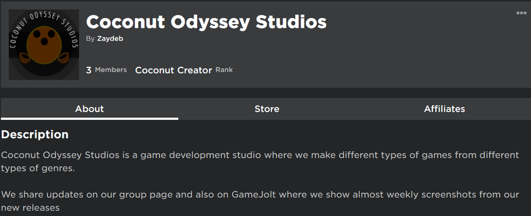Click the "By" label before Zaydeb
The width and height of the screenshot is (531, 216).
90,39
